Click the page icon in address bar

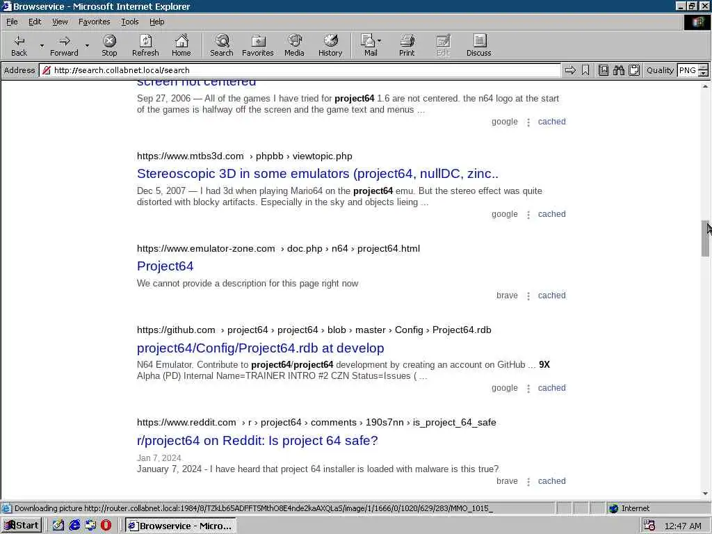(x=46, y=70)
